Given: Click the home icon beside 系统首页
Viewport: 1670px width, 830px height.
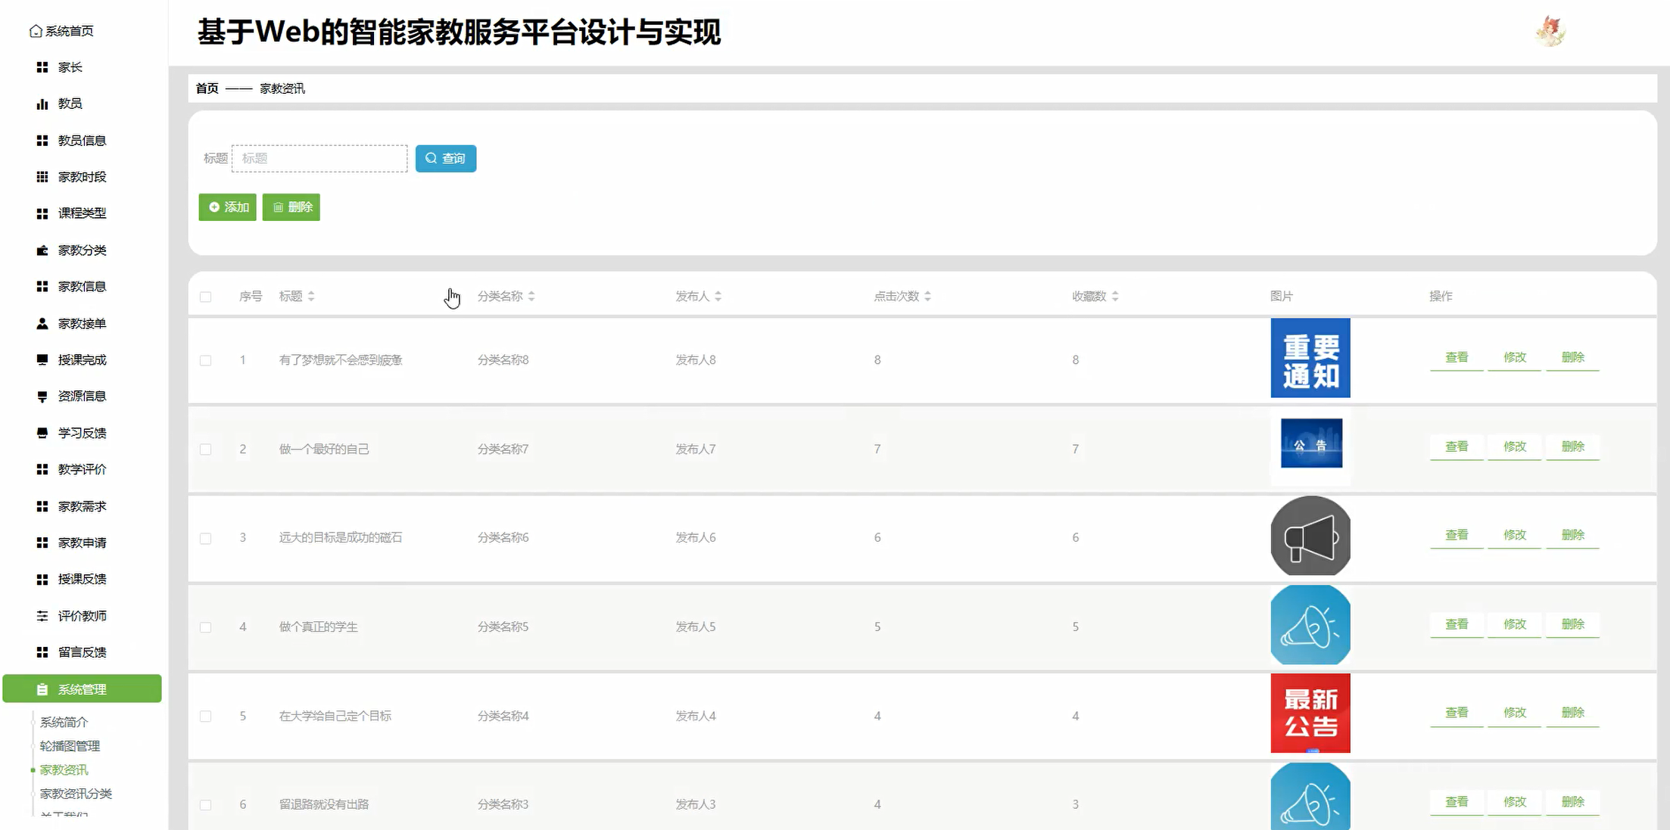Looking at the screenshot, I should (x=36, y=31).
